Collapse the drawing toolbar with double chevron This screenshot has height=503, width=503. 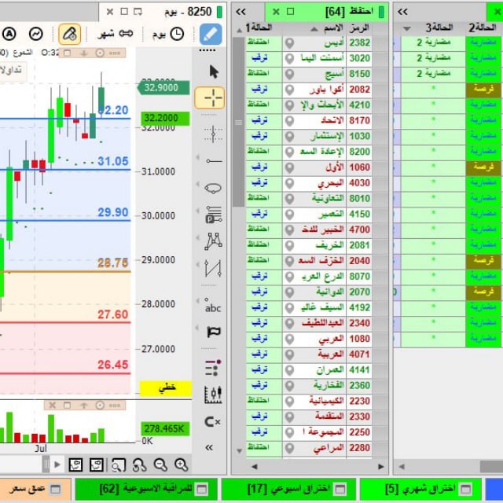click(x=209, y=447)
